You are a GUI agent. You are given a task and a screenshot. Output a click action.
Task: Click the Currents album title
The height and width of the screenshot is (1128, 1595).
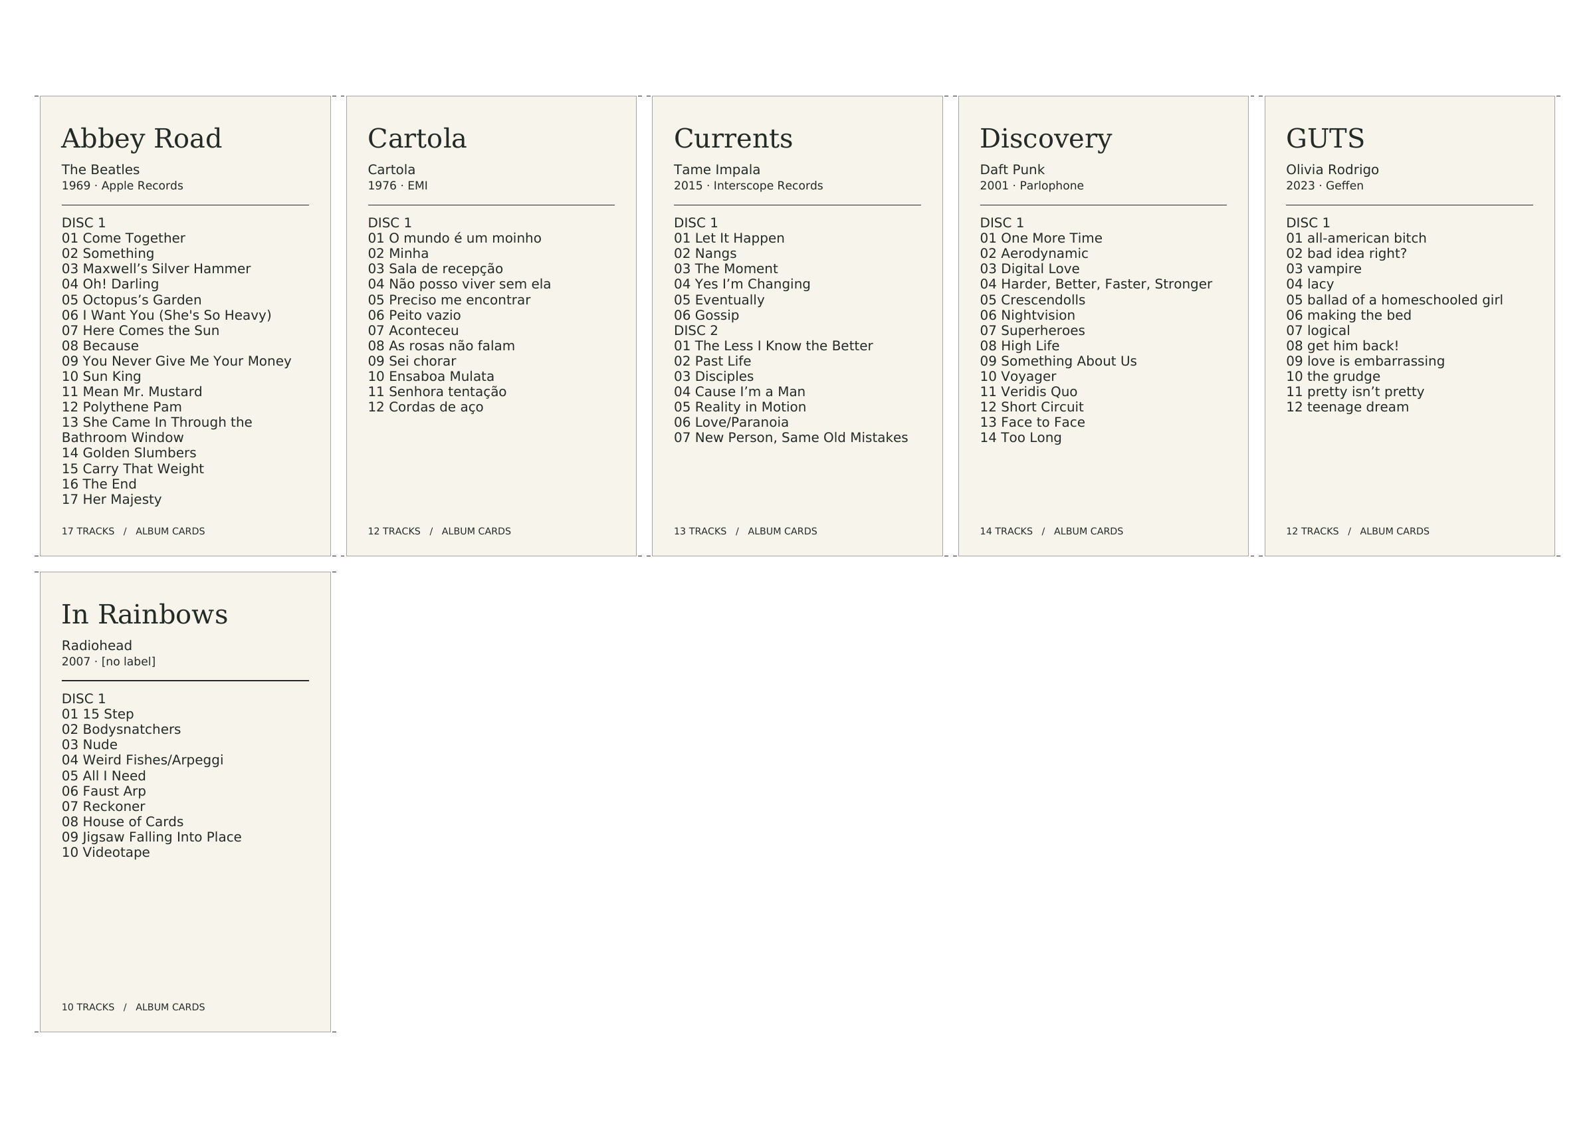(733, 139)
